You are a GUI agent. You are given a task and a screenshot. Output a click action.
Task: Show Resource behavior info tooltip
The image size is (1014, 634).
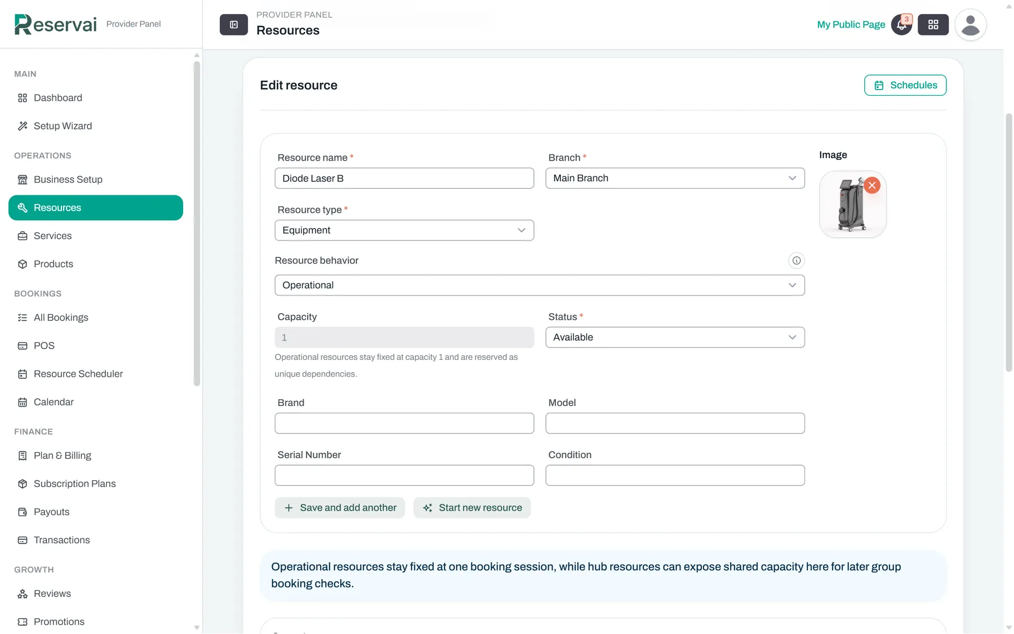(797, 261)
